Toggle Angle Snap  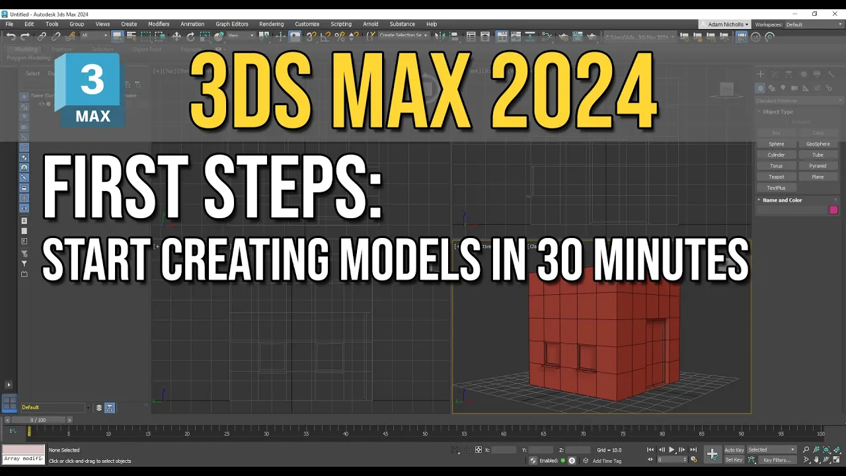(325, 36)
